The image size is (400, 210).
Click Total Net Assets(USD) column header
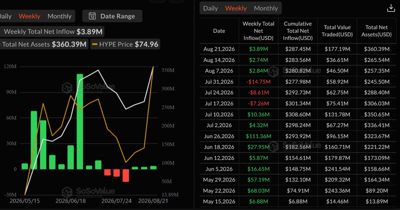[377, 31]
